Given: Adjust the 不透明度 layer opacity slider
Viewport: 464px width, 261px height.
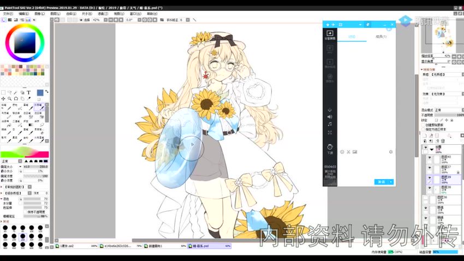Looking at the screenshot, I should (x=449, y=115).
